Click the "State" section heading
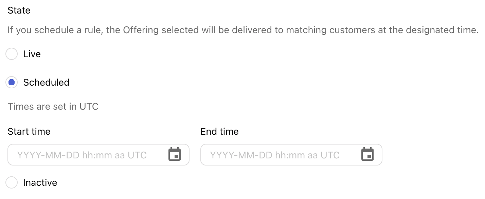485x199 pixels. [x=19, y=10]
